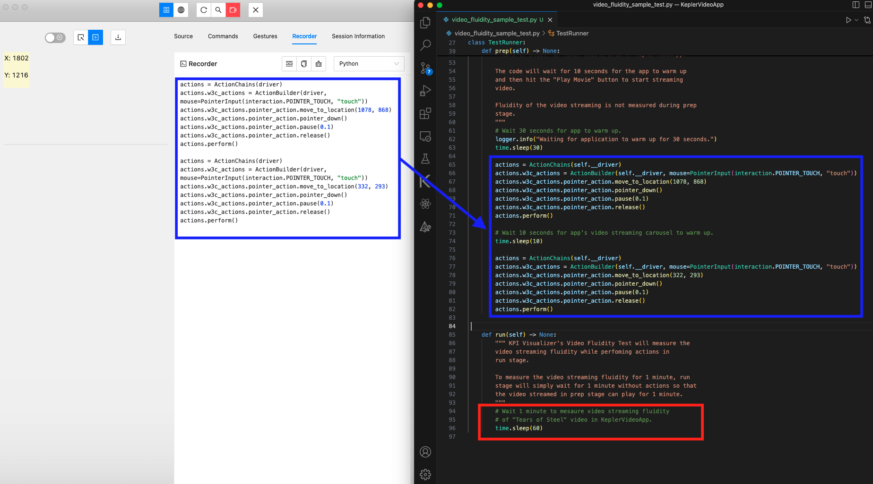Open Source Control in activity bar
Image resolution: width=873 pixels, height=484 pixels.
pyautogui.click(x=425, y=68)
